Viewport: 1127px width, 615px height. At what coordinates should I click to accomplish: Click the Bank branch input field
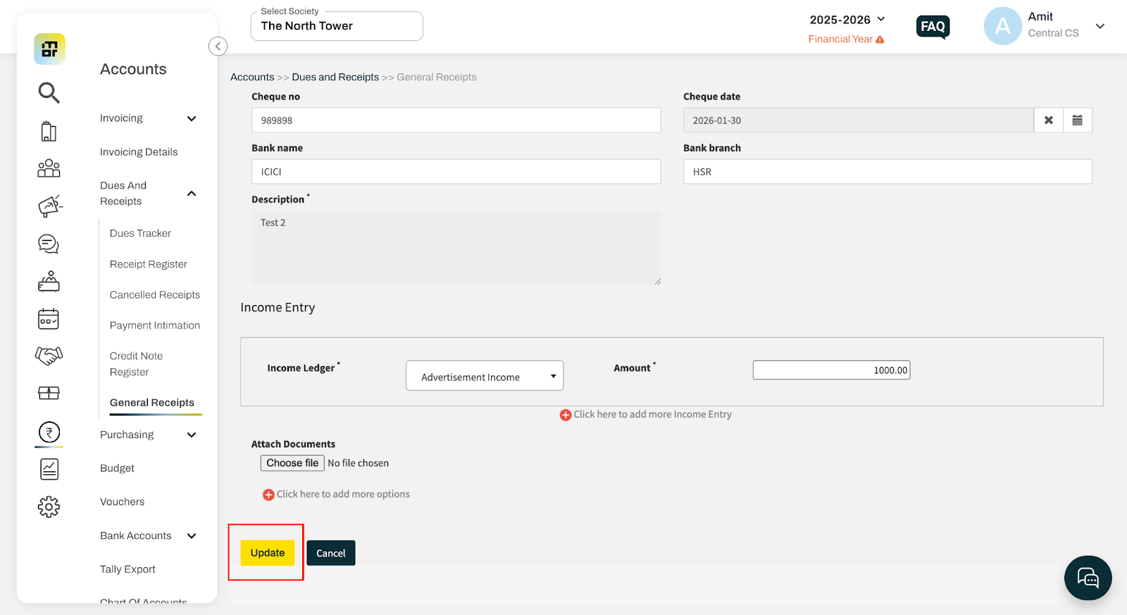tap(888, 172)
